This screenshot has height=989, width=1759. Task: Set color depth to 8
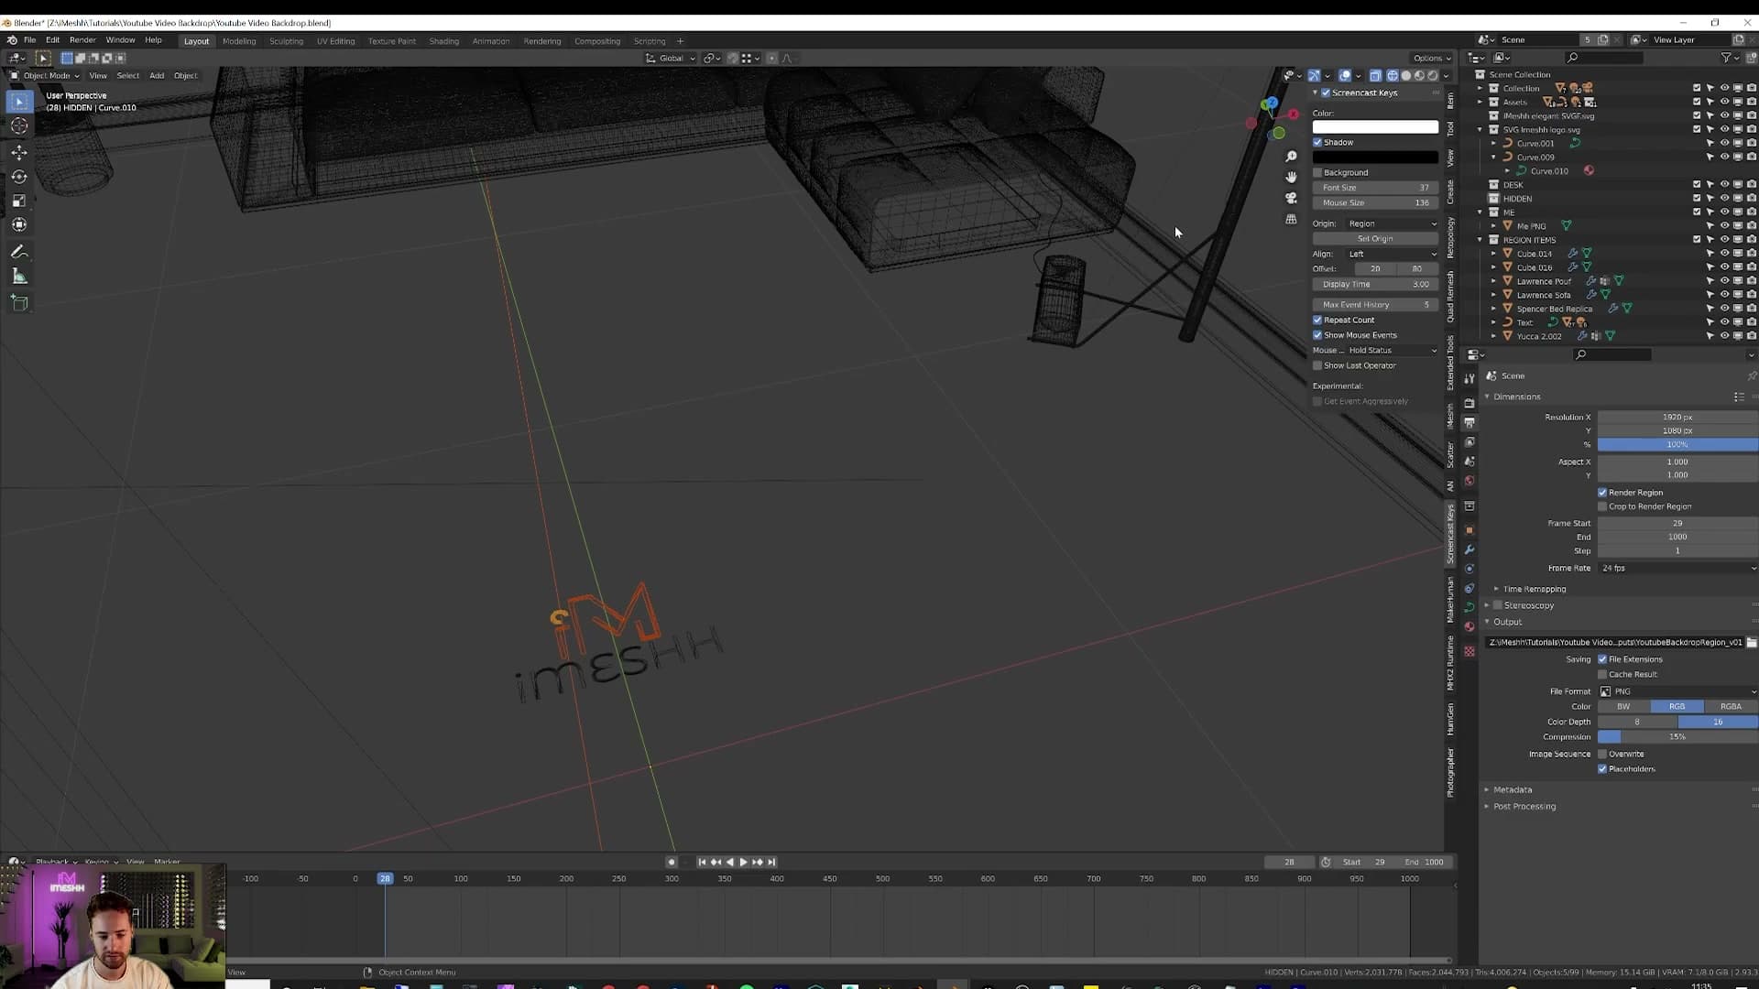click(x=1637, y=722)
